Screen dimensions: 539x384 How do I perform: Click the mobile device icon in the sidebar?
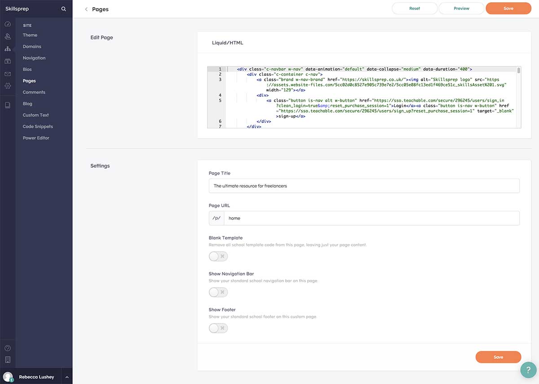coord(8,105)
